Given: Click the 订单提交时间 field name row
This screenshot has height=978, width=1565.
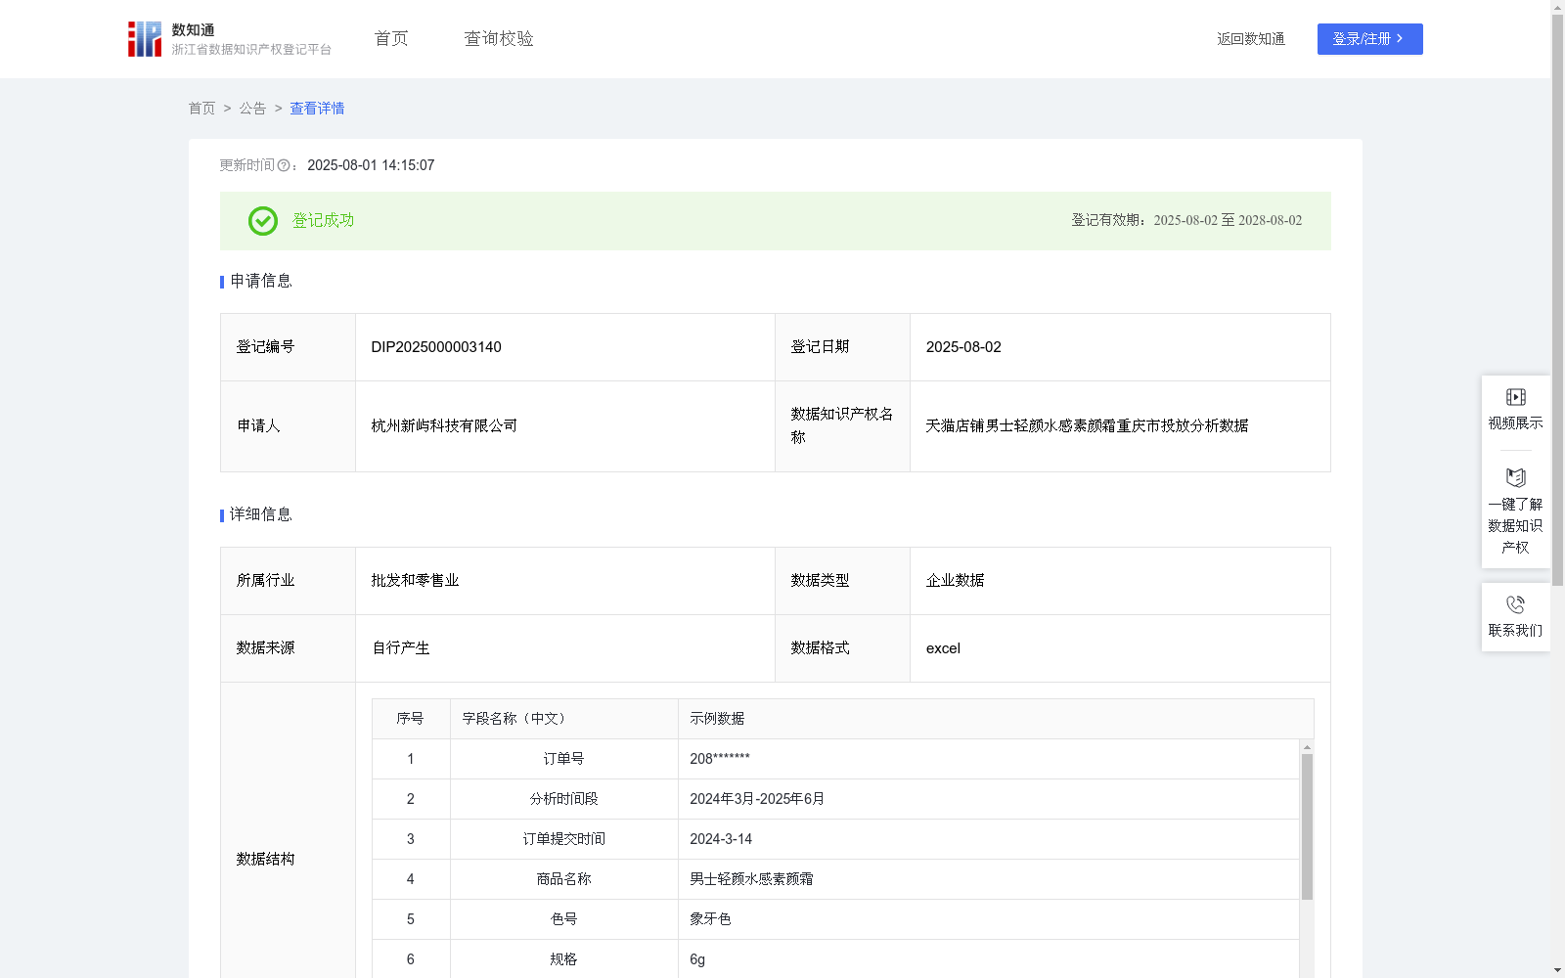Looking at the screenshot, I should (x=563, y=839).
